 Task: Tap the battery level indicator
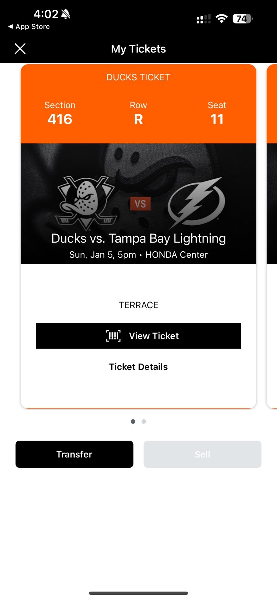pyautogui.click(x=242, y=19)
